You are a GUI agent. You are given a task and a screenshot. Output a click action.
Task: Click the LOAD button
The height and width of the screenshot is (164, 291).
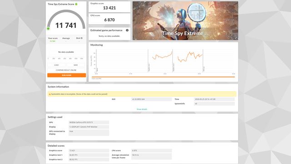[56, 65]
